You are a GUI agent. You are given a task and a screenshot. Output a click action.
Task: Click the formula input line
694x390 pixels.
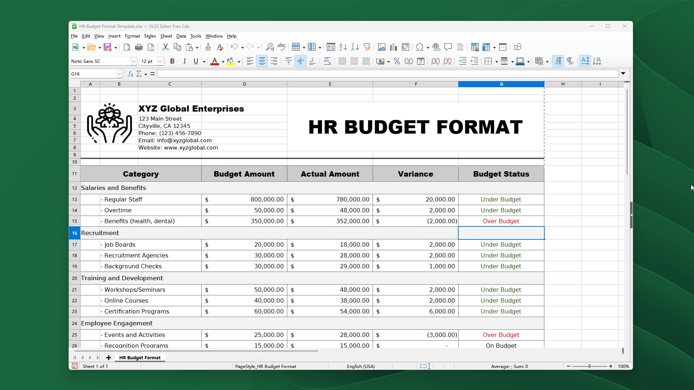(387, 74)
